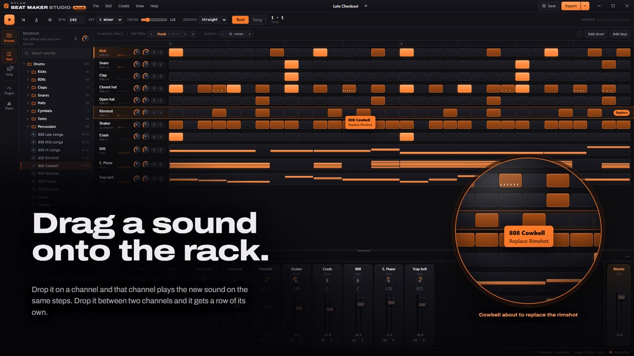The image size is (634, 356).
Task: Click the Search sounds field
Action: click(55, 53)
